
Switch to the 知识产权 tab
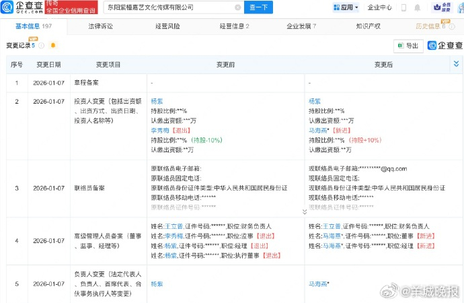click(x=368, y=26)
